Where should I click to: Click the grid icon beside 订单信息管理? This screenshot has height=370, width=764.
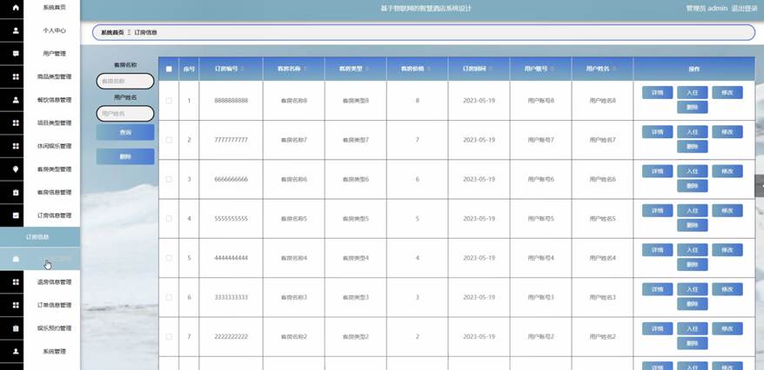click(16, 306)
